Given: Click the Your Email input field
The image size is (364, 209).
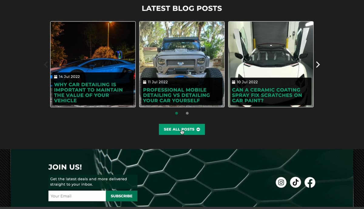Looking at the screenshot, I should coord(77,196).
